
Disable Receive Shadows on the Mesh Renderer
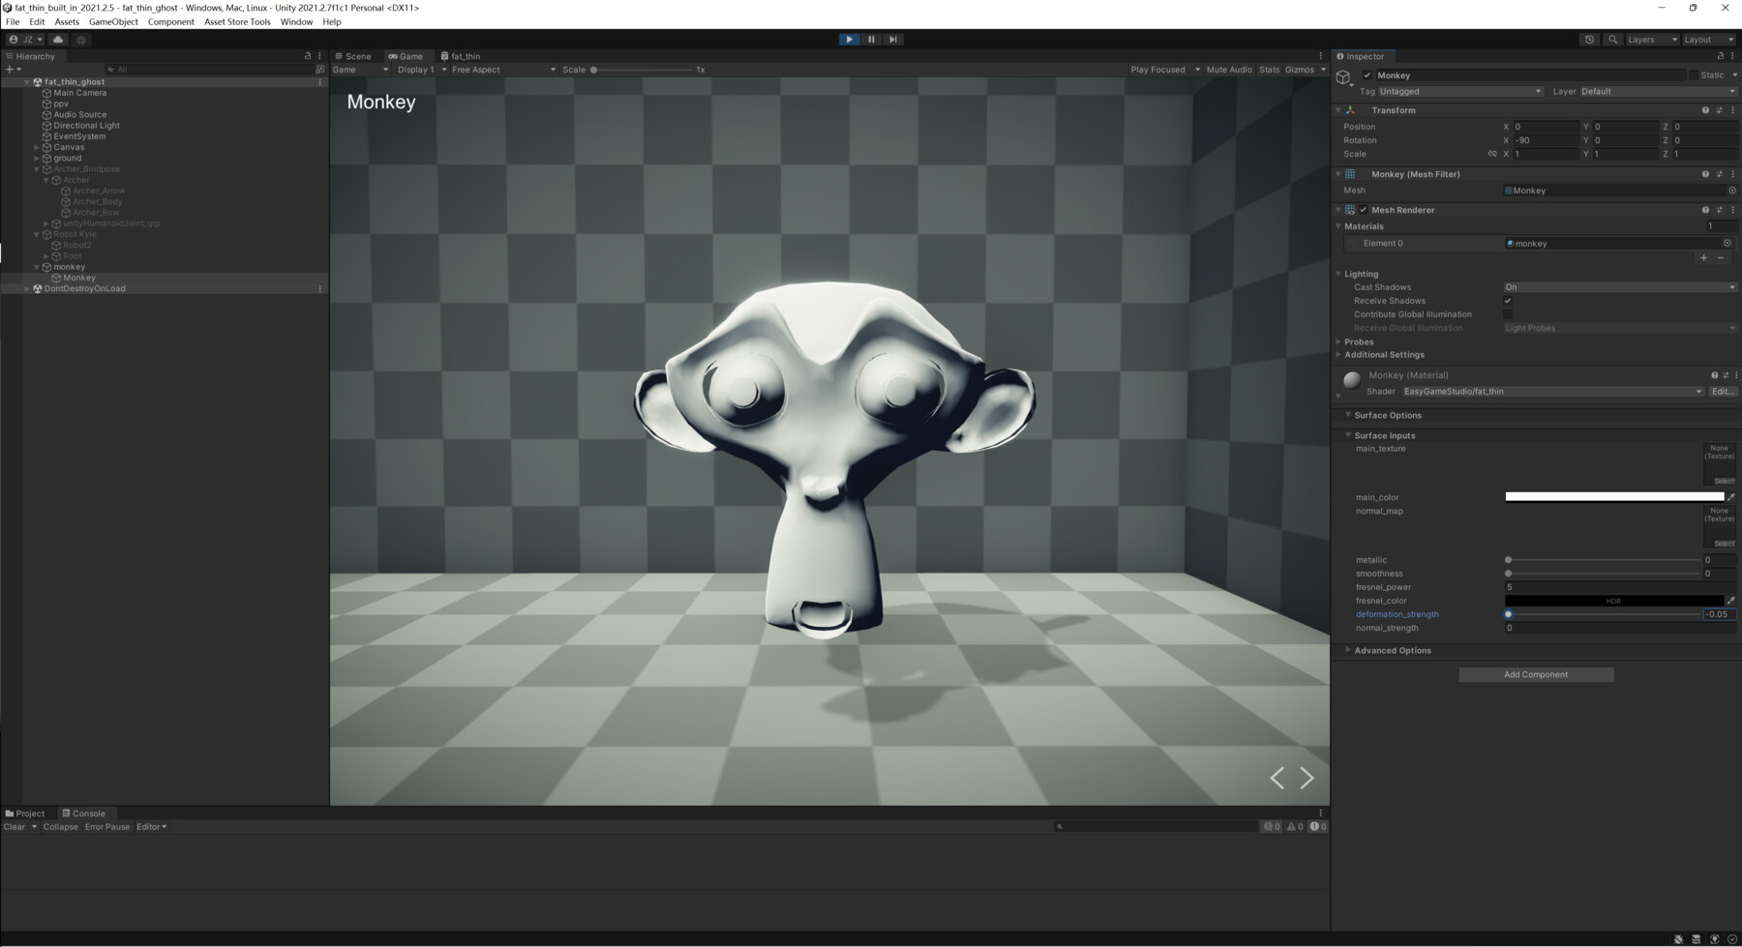1508,301
